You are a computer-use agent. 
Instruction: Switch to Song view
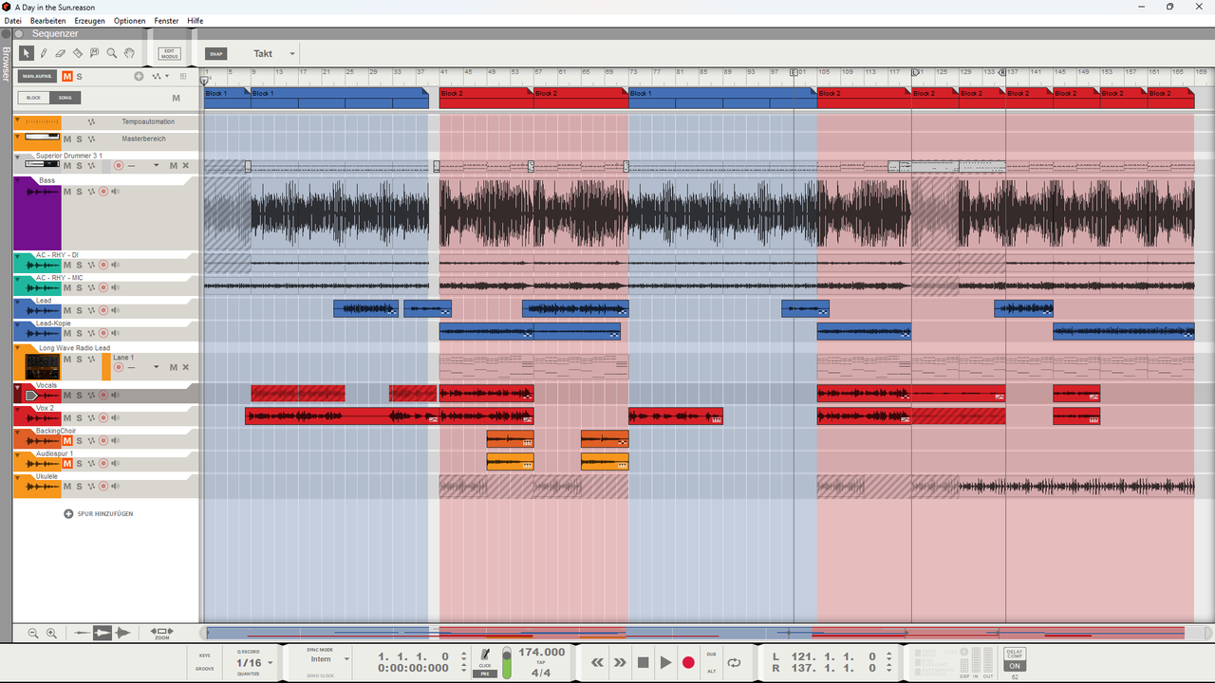coord(65,98)
